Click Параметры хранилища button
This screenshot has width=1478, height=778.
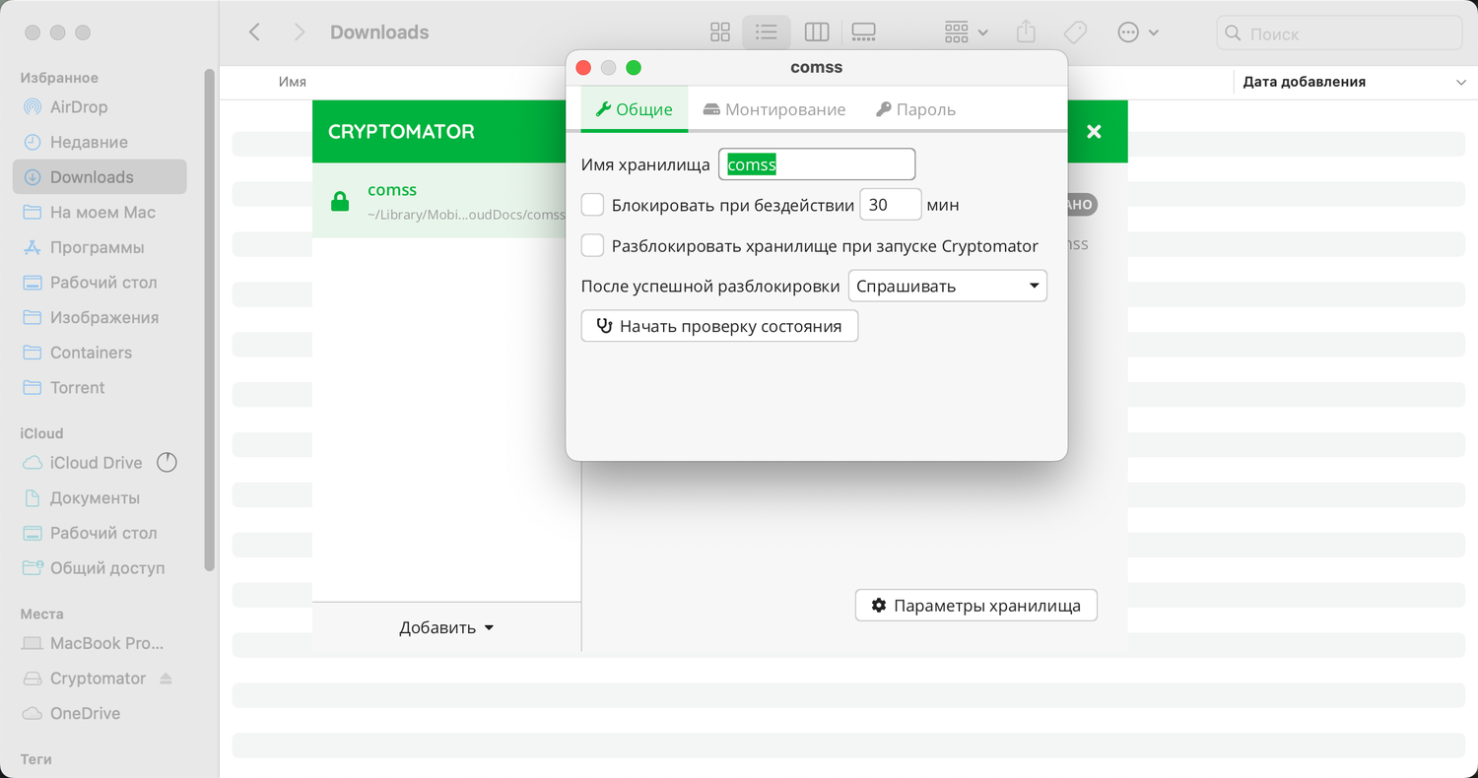click(x=976, y=606)
